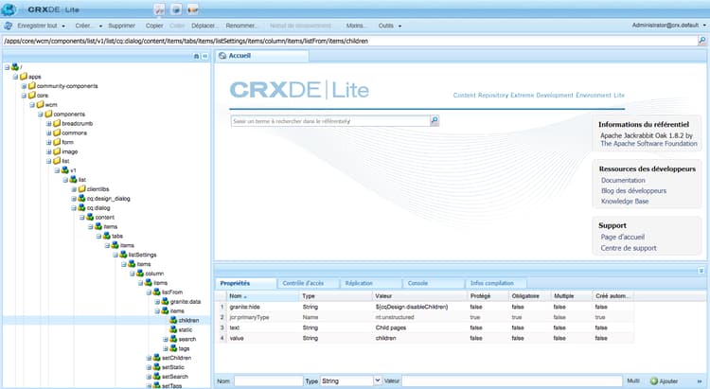Viewport: 710px width, 389px height.
Task: Click the granite:data node icon
Action: click(166, 302)
